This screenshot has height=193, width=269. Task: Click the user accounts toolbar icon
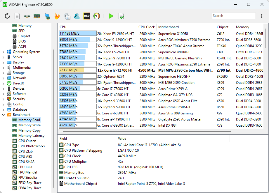[x=77, y=16]
